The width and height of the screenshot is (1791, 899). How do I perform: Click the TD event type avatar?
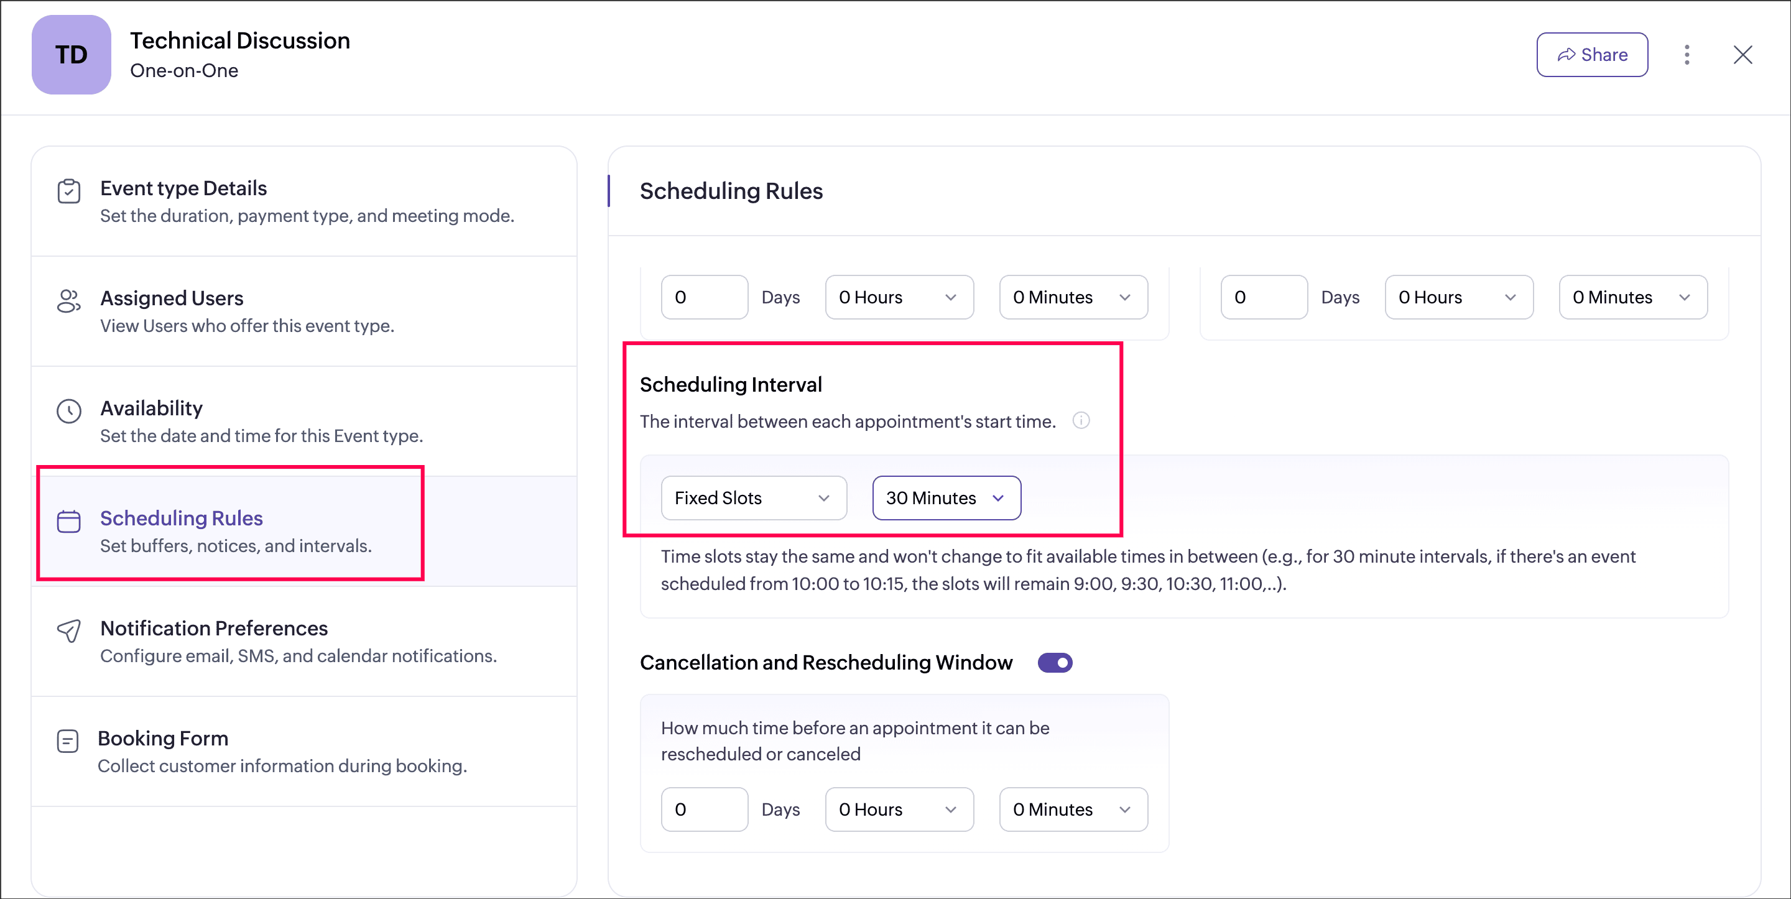tap(71, 54)
